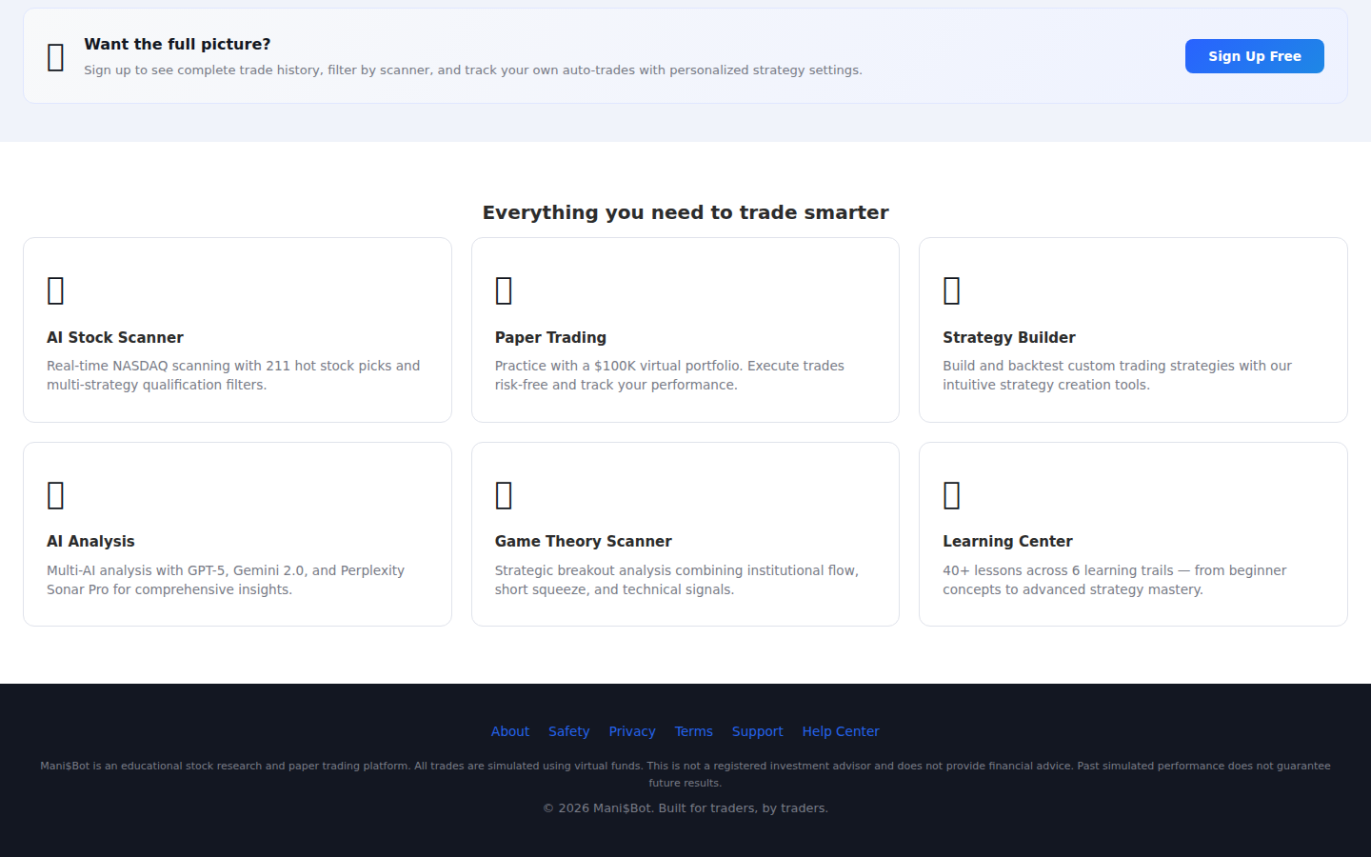Click the Sign Up Free button
Viewport: 1371px width, 857px height.
click(1254, 56)
